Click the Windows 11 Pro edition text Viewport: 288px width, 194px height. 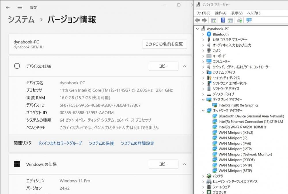coord(75,181)
